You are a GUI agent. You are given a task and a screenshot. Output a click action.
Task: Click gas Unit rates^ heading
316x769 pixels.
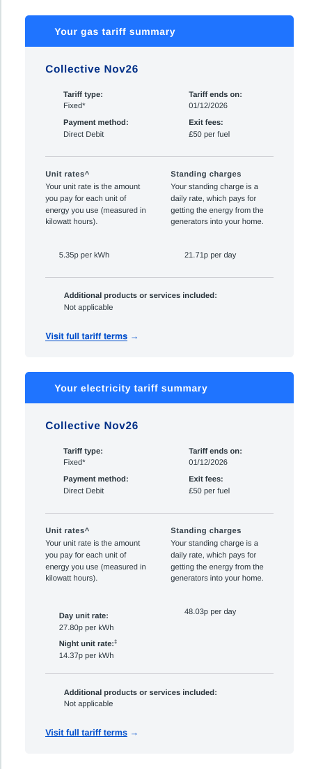(x=68, y=174)
